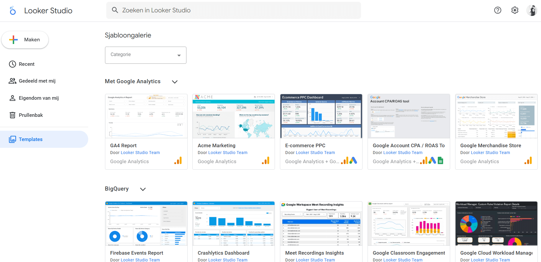Viewport: 541px width, 262px height.
Task: Click Google Ads icon on E-commerce PPC card
Action: (353, 161)
